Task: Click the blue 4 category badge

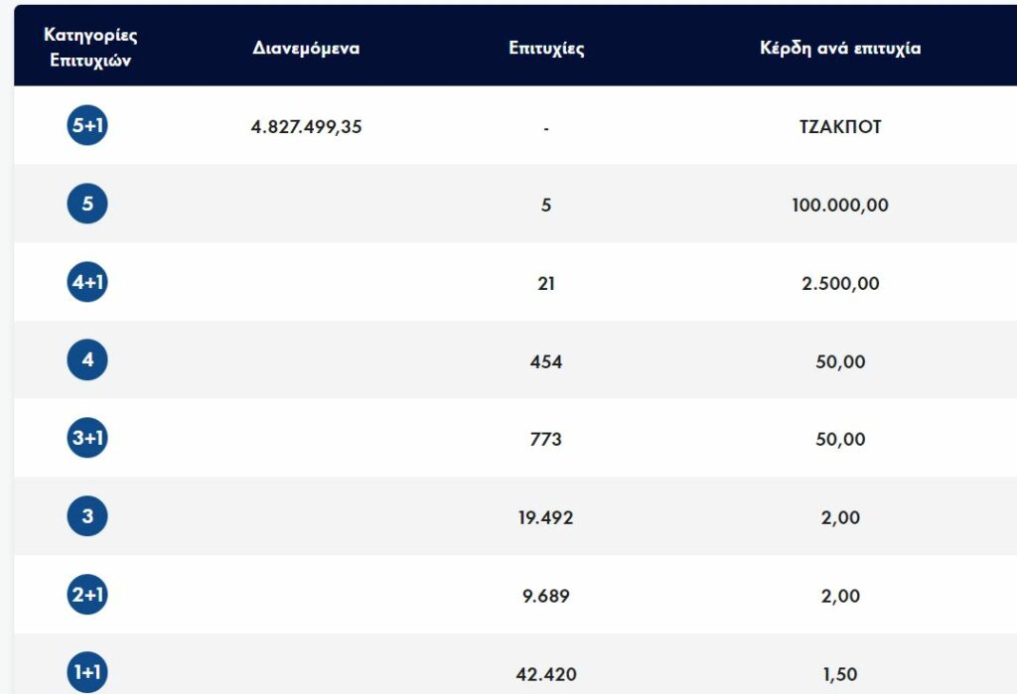Action: pos(87,360)
